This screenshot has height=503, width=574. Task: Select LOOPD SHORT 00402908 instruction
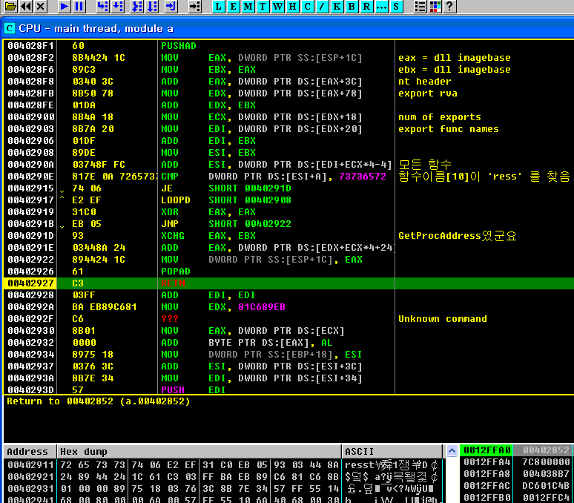point(226,200)
